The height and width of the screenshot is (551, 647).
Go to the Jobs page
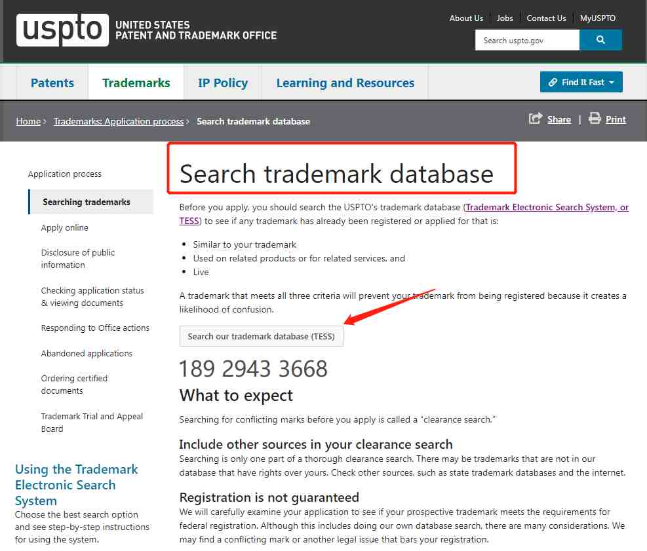click(505, 18)
